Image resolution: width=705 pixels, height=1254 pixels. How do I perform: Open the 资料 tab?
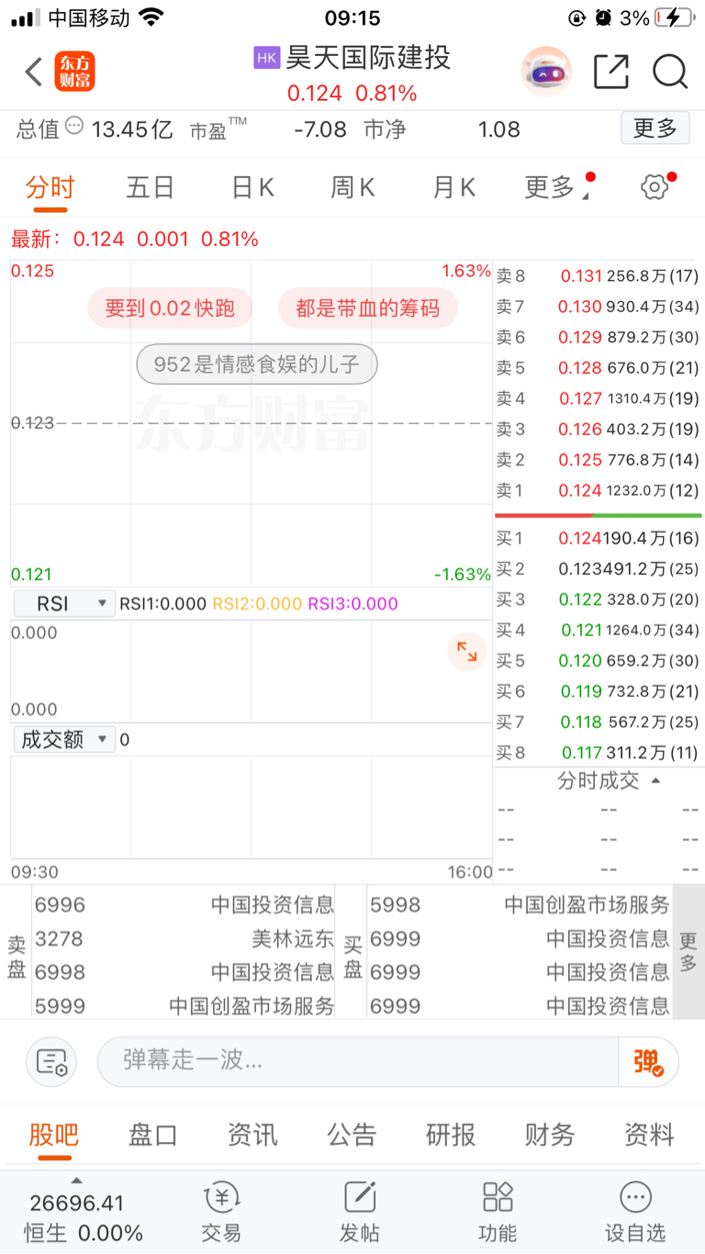coord(649,1136)
